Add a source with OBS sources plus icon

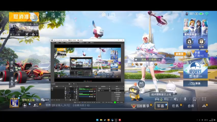[x=66, y=100]
